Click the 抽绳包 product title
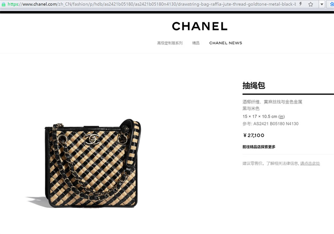 tap(253, 86)
